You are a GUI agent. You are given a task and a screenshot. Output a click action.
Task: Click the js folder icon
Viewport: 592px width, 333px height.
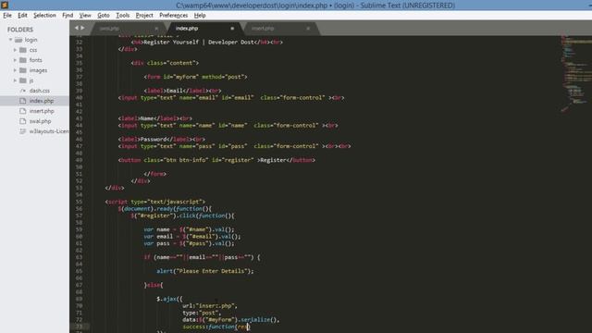[23, 80]
